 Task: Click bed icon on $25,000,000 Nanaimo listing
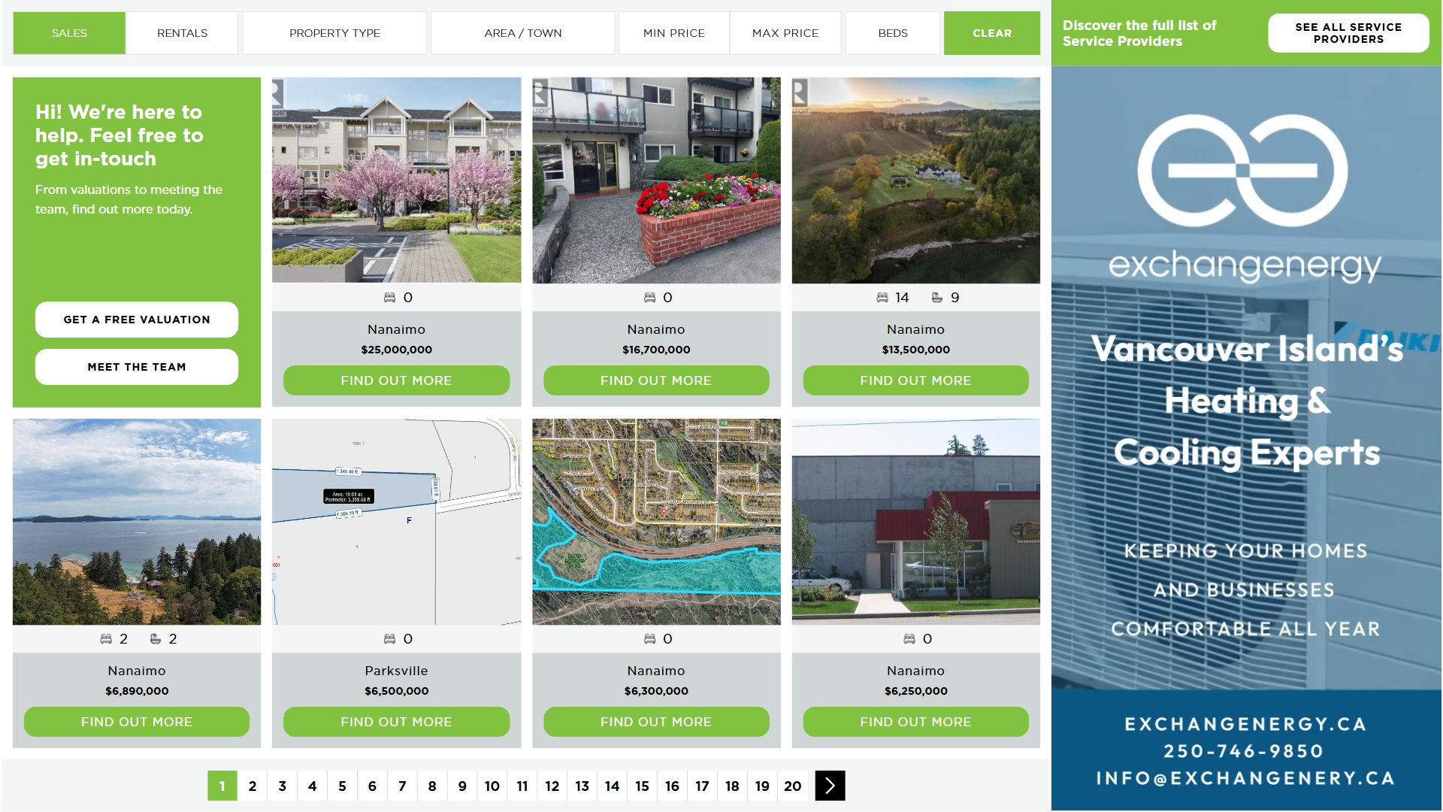tap(389, 298)
